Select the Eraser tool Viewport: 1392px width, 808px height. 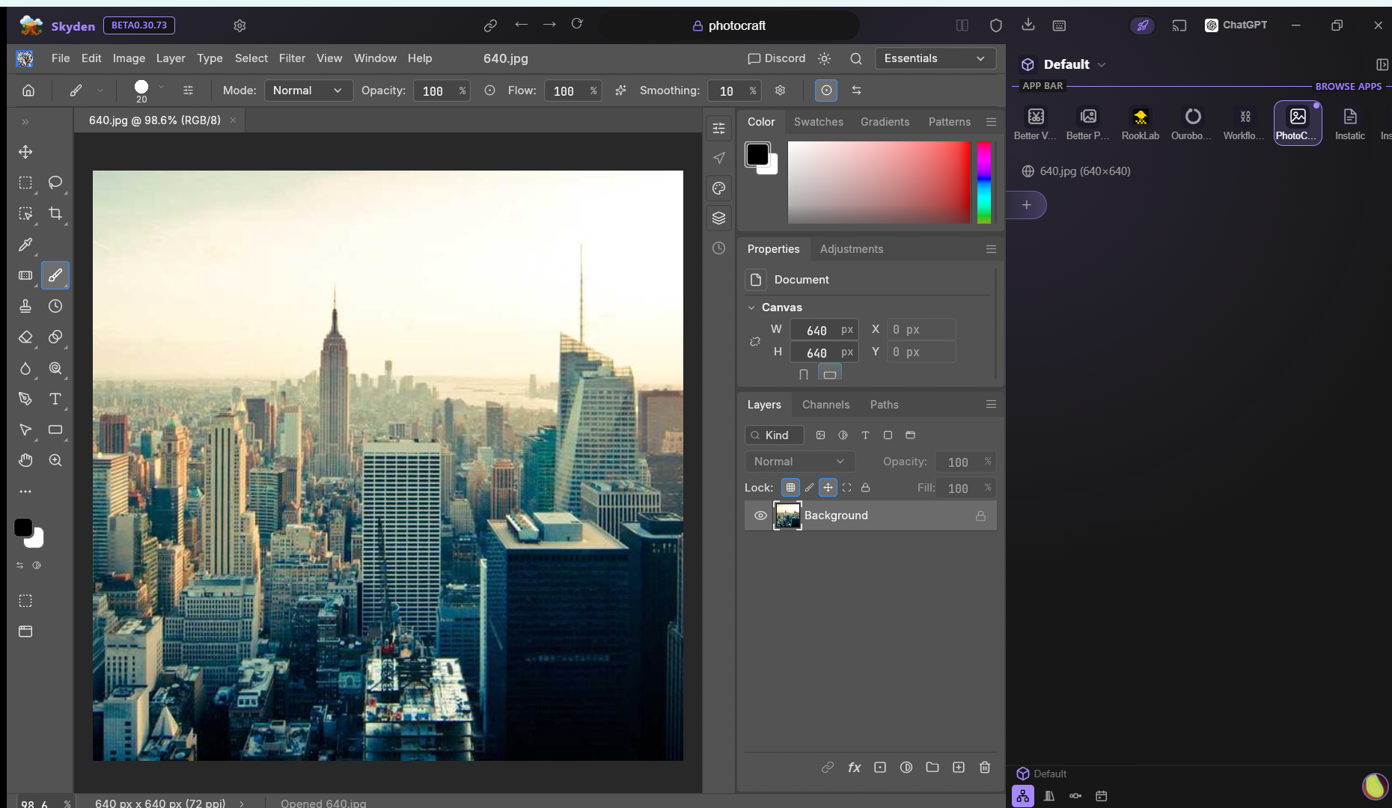tap(25, 337)
